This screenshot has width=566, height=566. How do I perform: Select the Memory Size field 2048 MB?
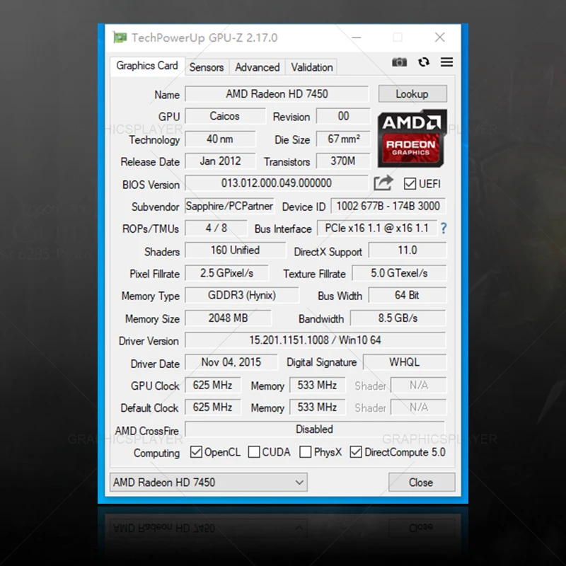(x=228, y=318)
